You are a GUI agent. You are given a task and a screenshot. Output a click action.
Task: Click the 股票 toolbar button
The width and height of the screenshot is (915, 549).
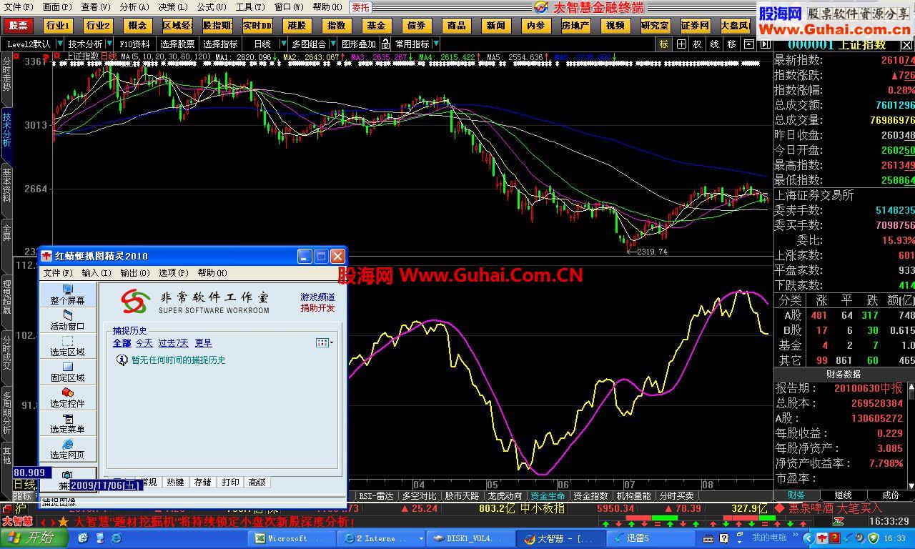19,25
